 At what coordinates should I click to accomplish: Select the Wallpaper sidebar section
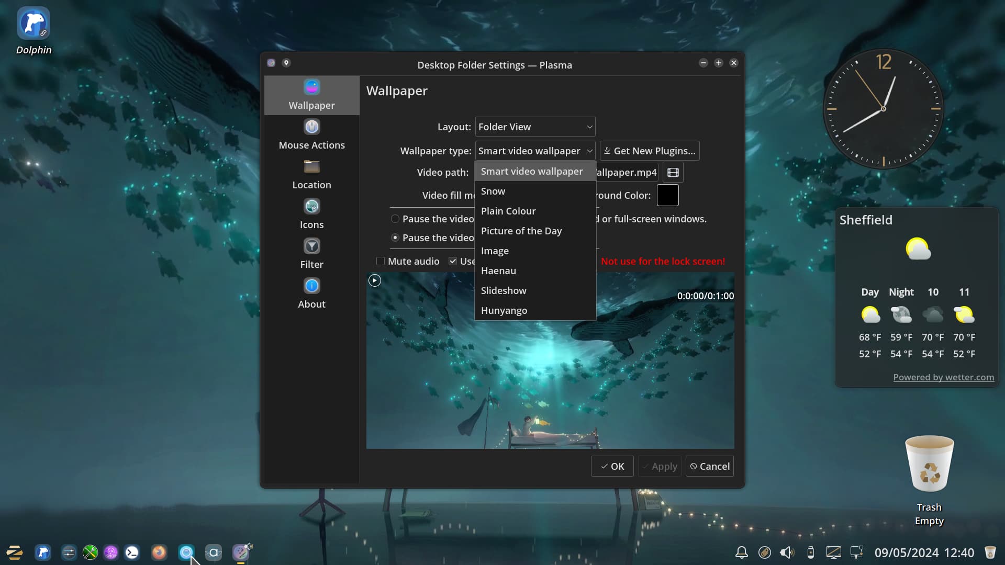tap(311, 95)
